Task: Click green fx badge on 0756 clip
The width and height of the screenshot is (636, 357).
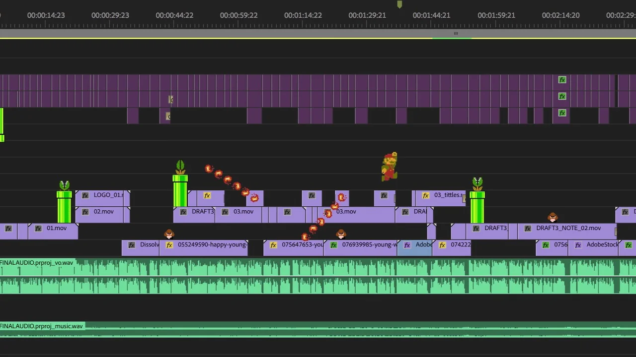Action: pos(546,245)
